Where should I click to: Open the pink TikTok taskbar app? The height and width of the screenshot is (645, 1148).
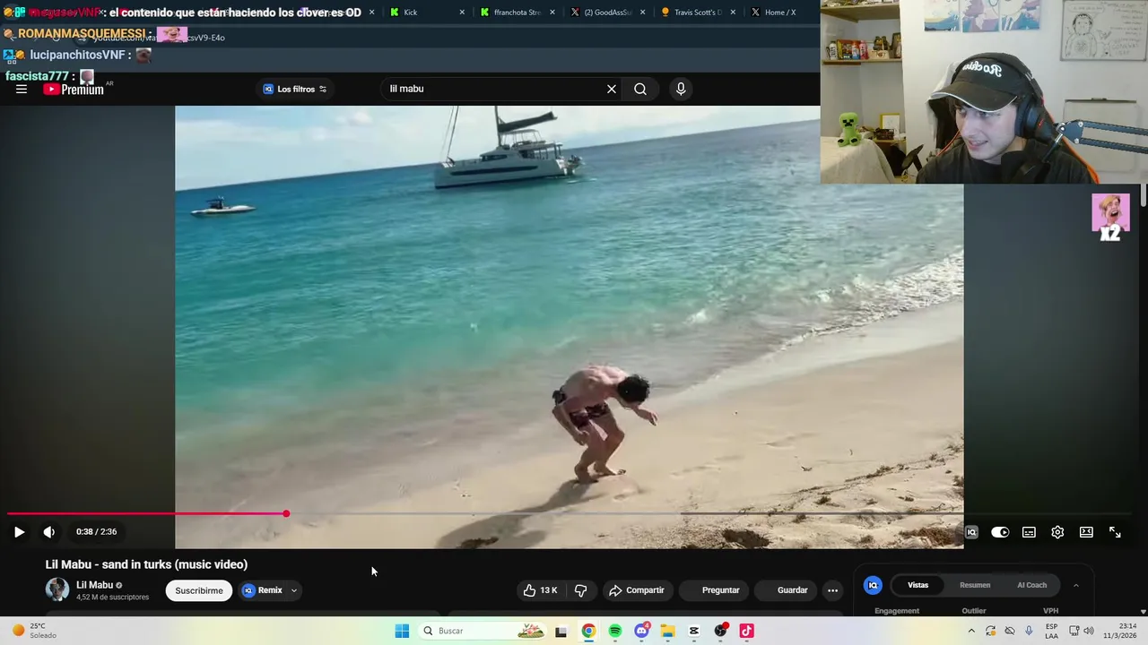(x=746, y=631)
